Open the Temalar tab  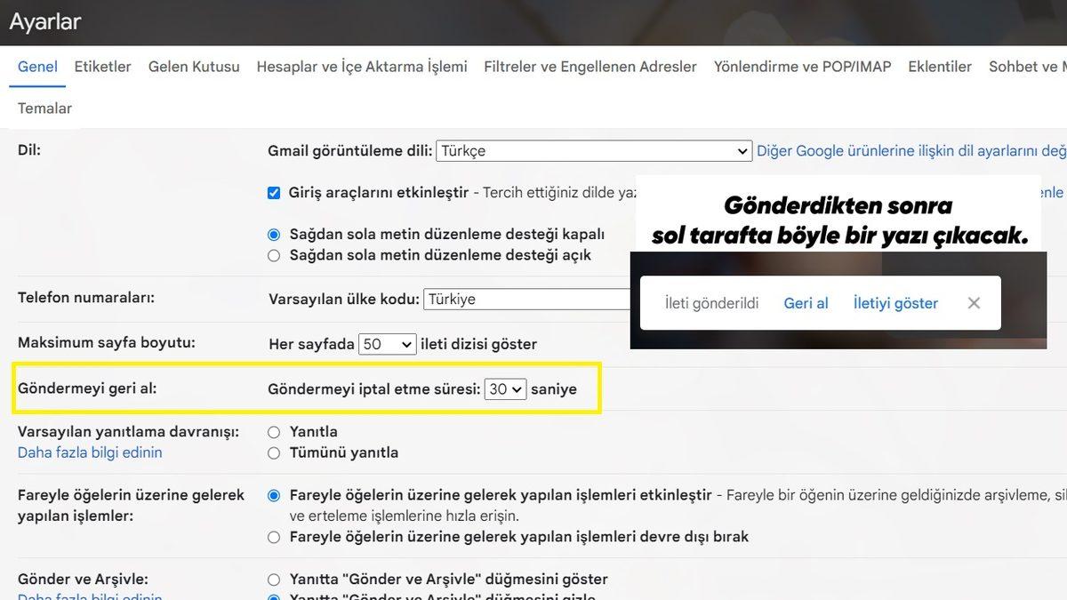(x=44, y=108)
